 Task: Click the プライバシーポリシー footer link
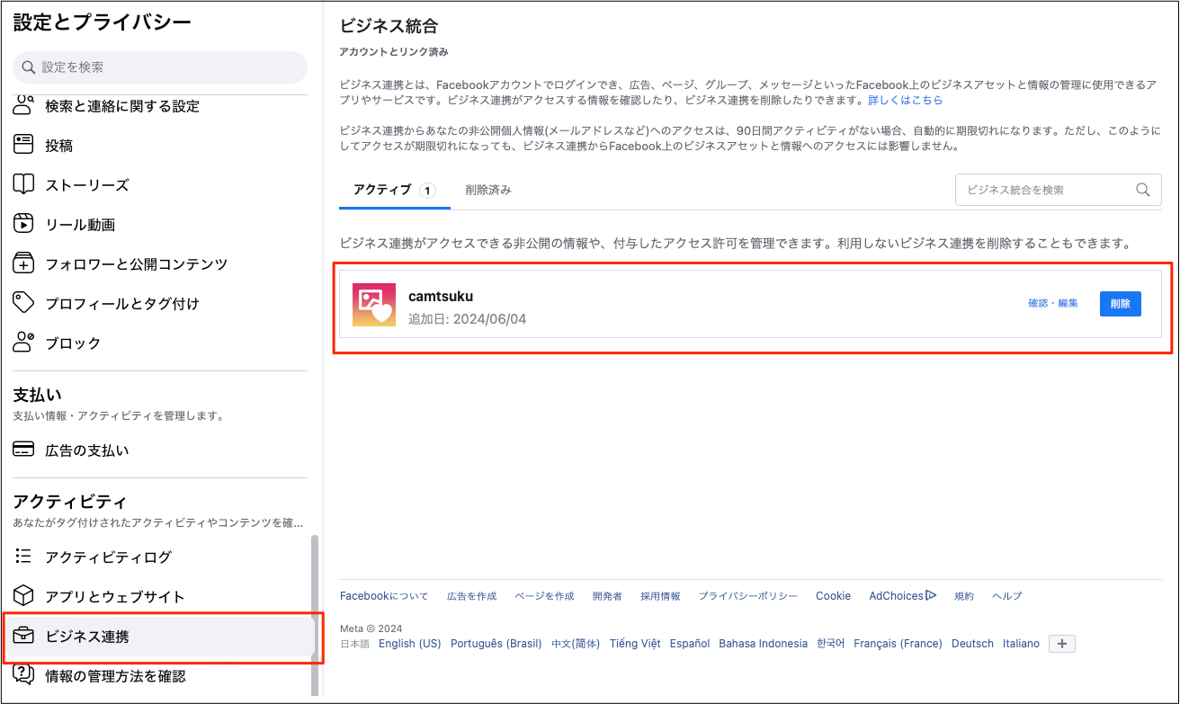tap(748, 596)
